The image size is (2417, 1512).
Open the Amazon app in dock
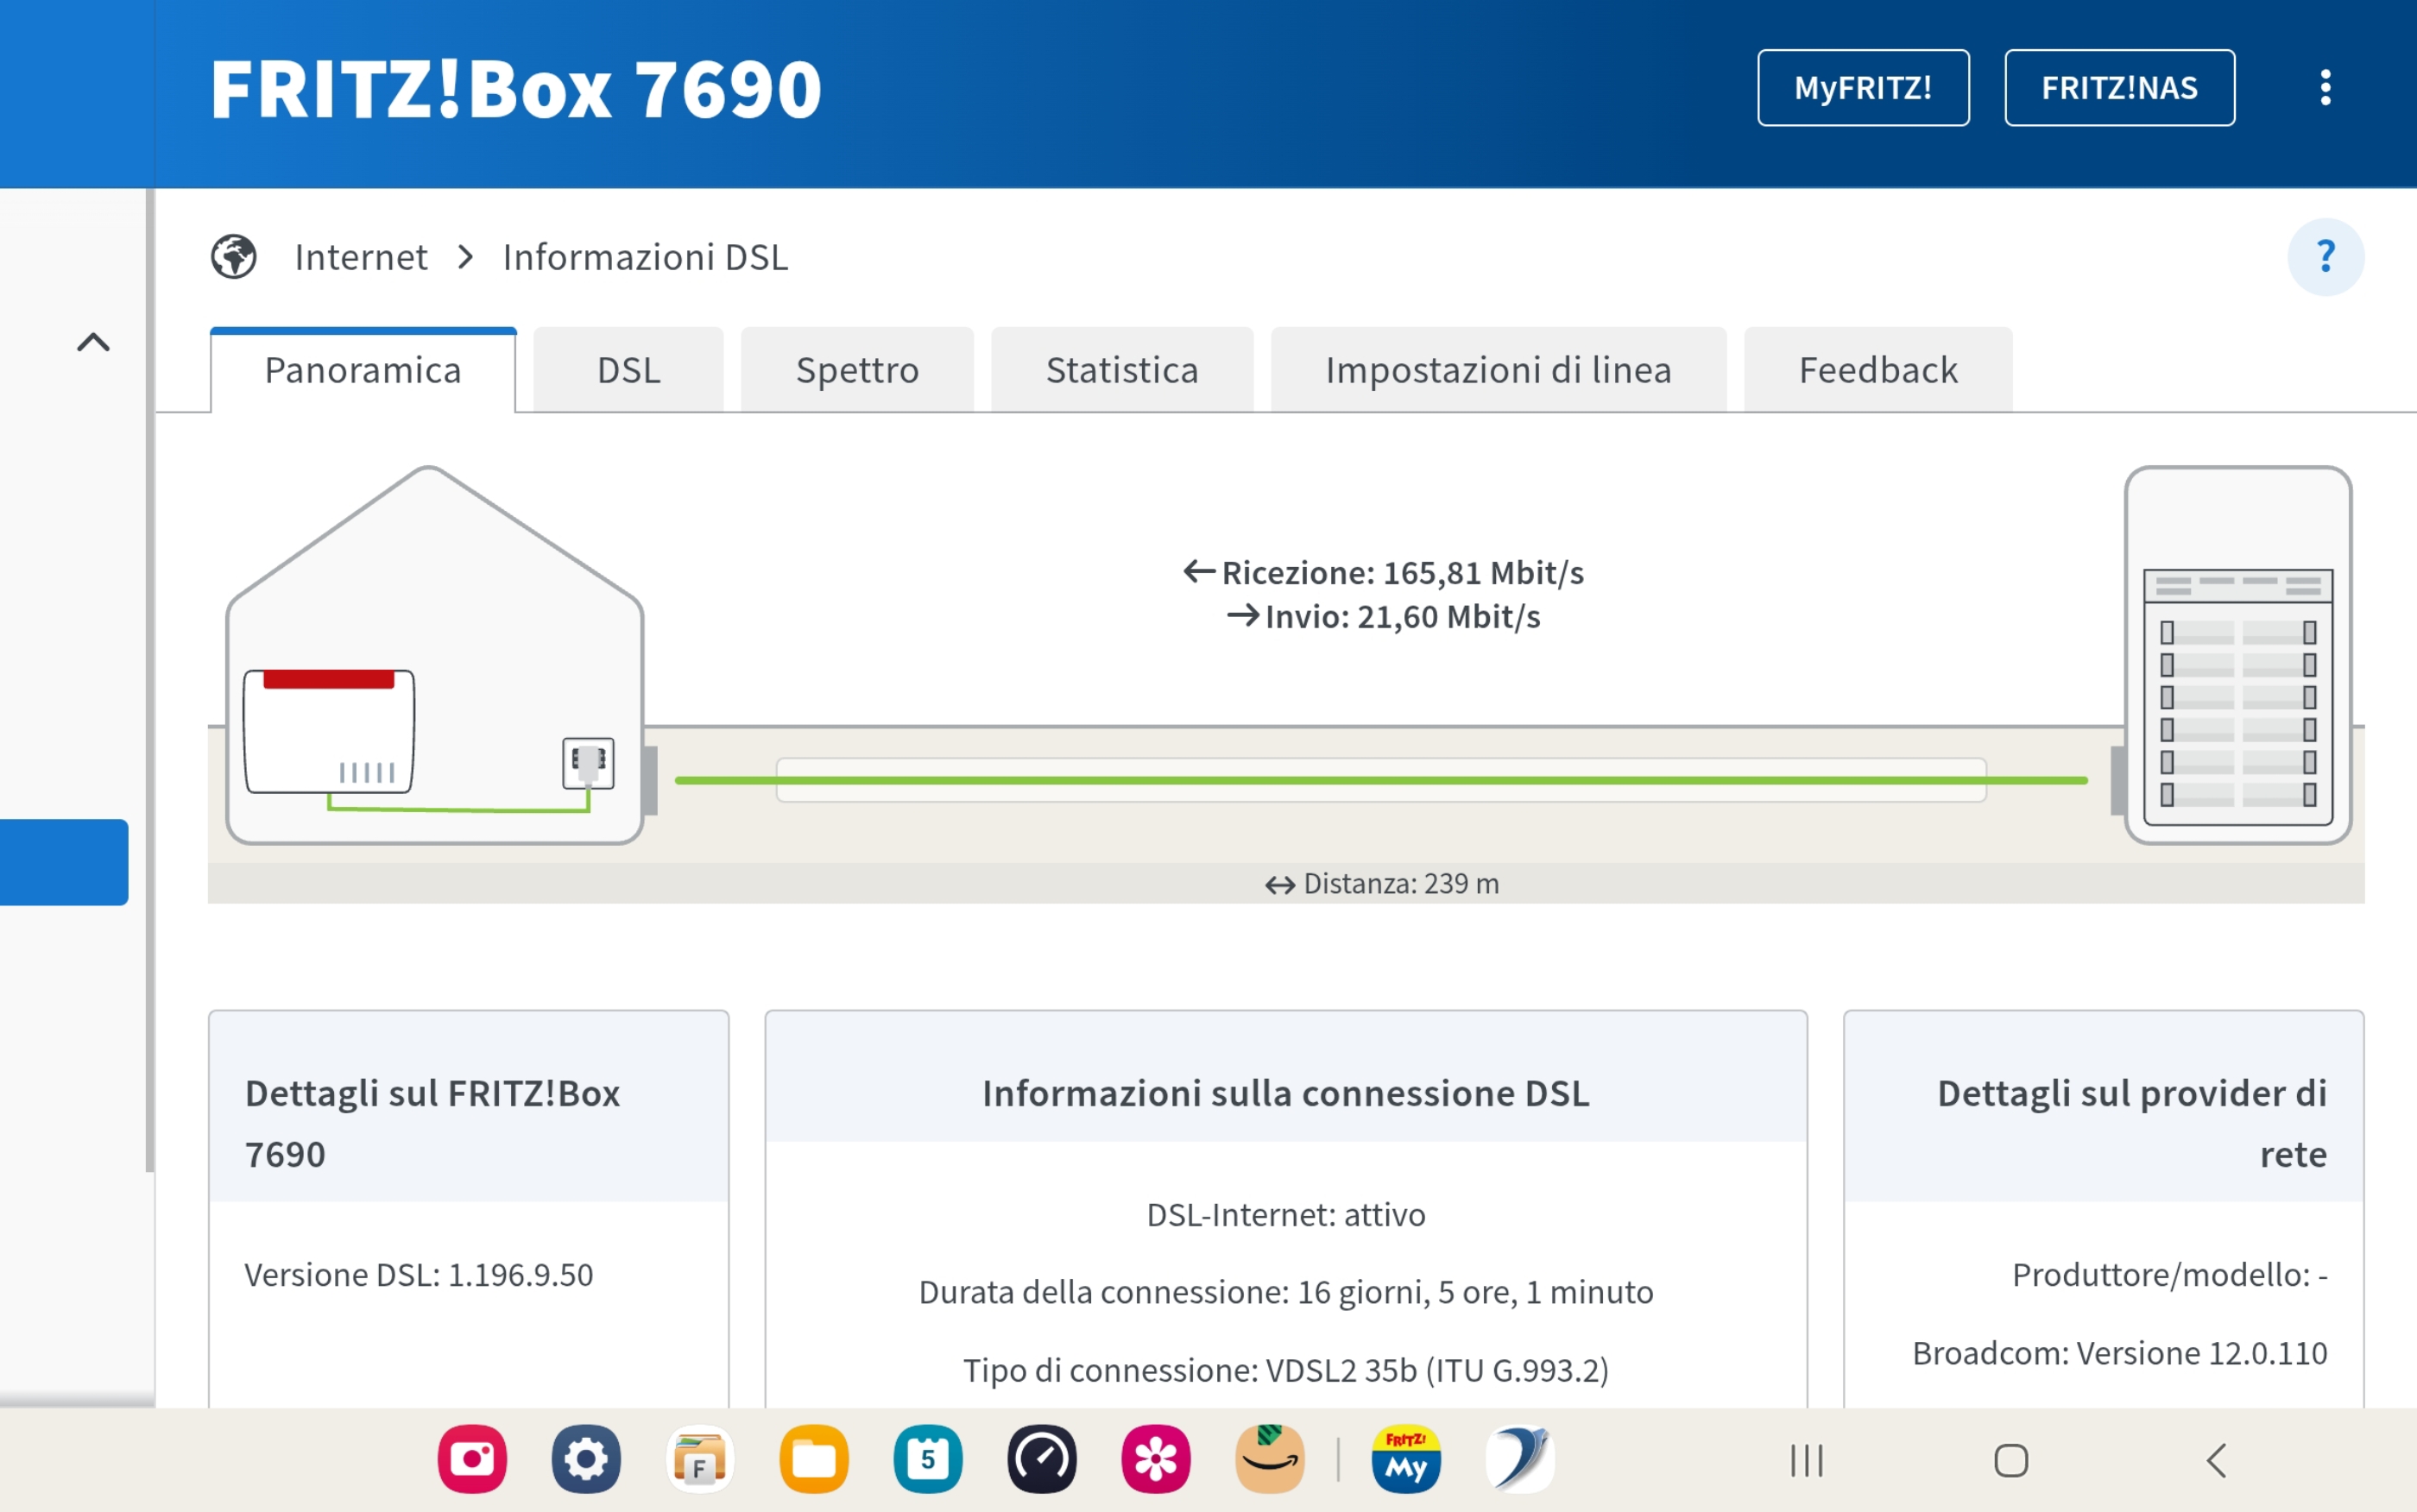[1269, 1459]
